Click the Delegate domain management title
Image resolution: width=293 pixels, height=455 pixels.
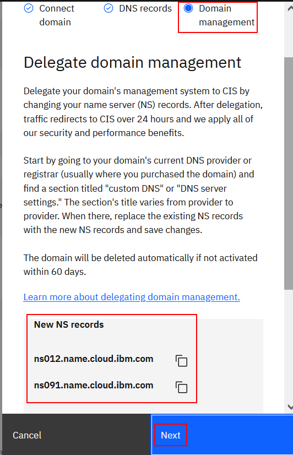click(x=132, y=63)
